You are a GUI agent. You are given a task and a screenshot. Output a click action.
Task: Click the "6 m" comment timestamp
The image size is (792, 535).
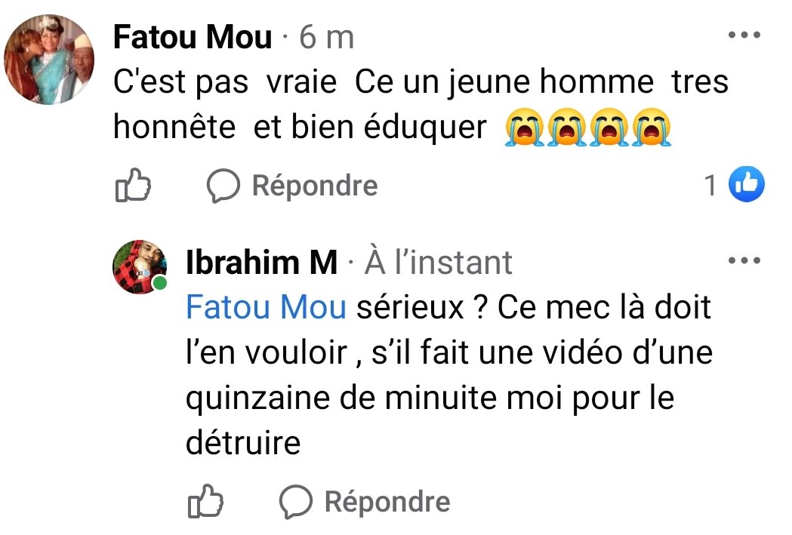(326, 37)
